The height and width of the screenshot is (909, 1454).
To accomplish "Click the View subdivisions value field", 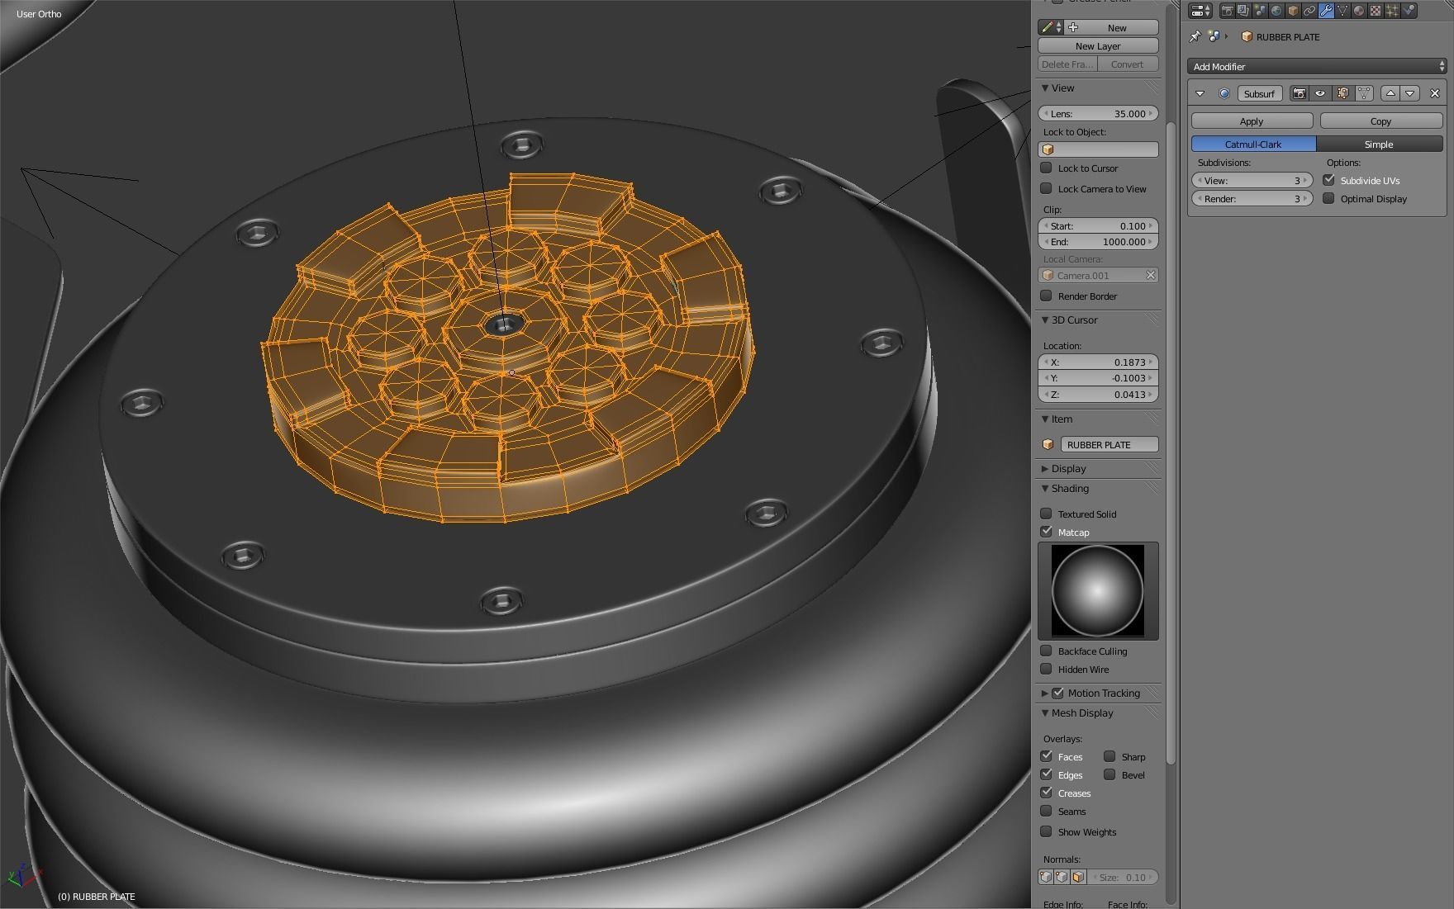I will click(x=1252, y=180).
